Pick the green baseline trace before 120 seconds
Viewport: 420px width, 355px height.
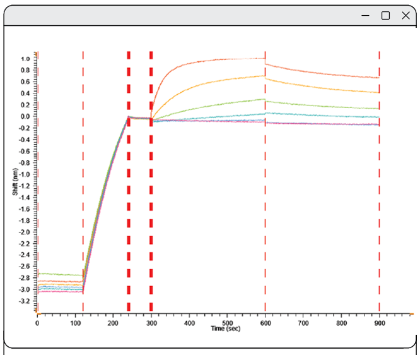coord(60,275)
